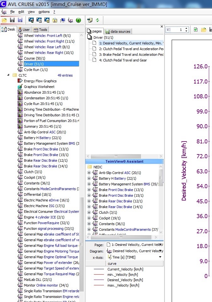Screen dimensions: 212x302
Task: Expand Constants (36/1) node in Assistant
Action: tap(89, 224)
